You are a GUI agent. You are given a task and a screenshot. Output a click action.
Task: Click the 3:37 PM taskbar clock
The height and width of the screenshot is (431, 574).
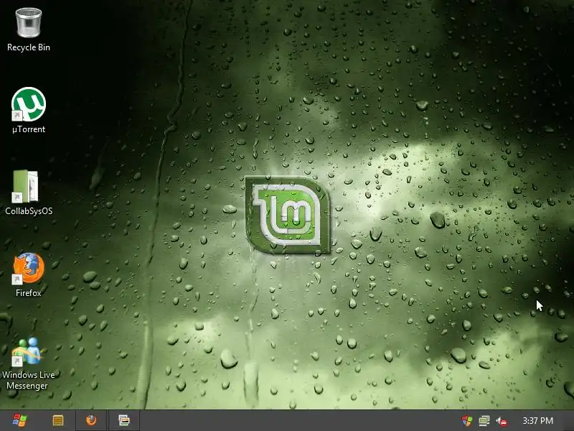(x=537, y=421)
